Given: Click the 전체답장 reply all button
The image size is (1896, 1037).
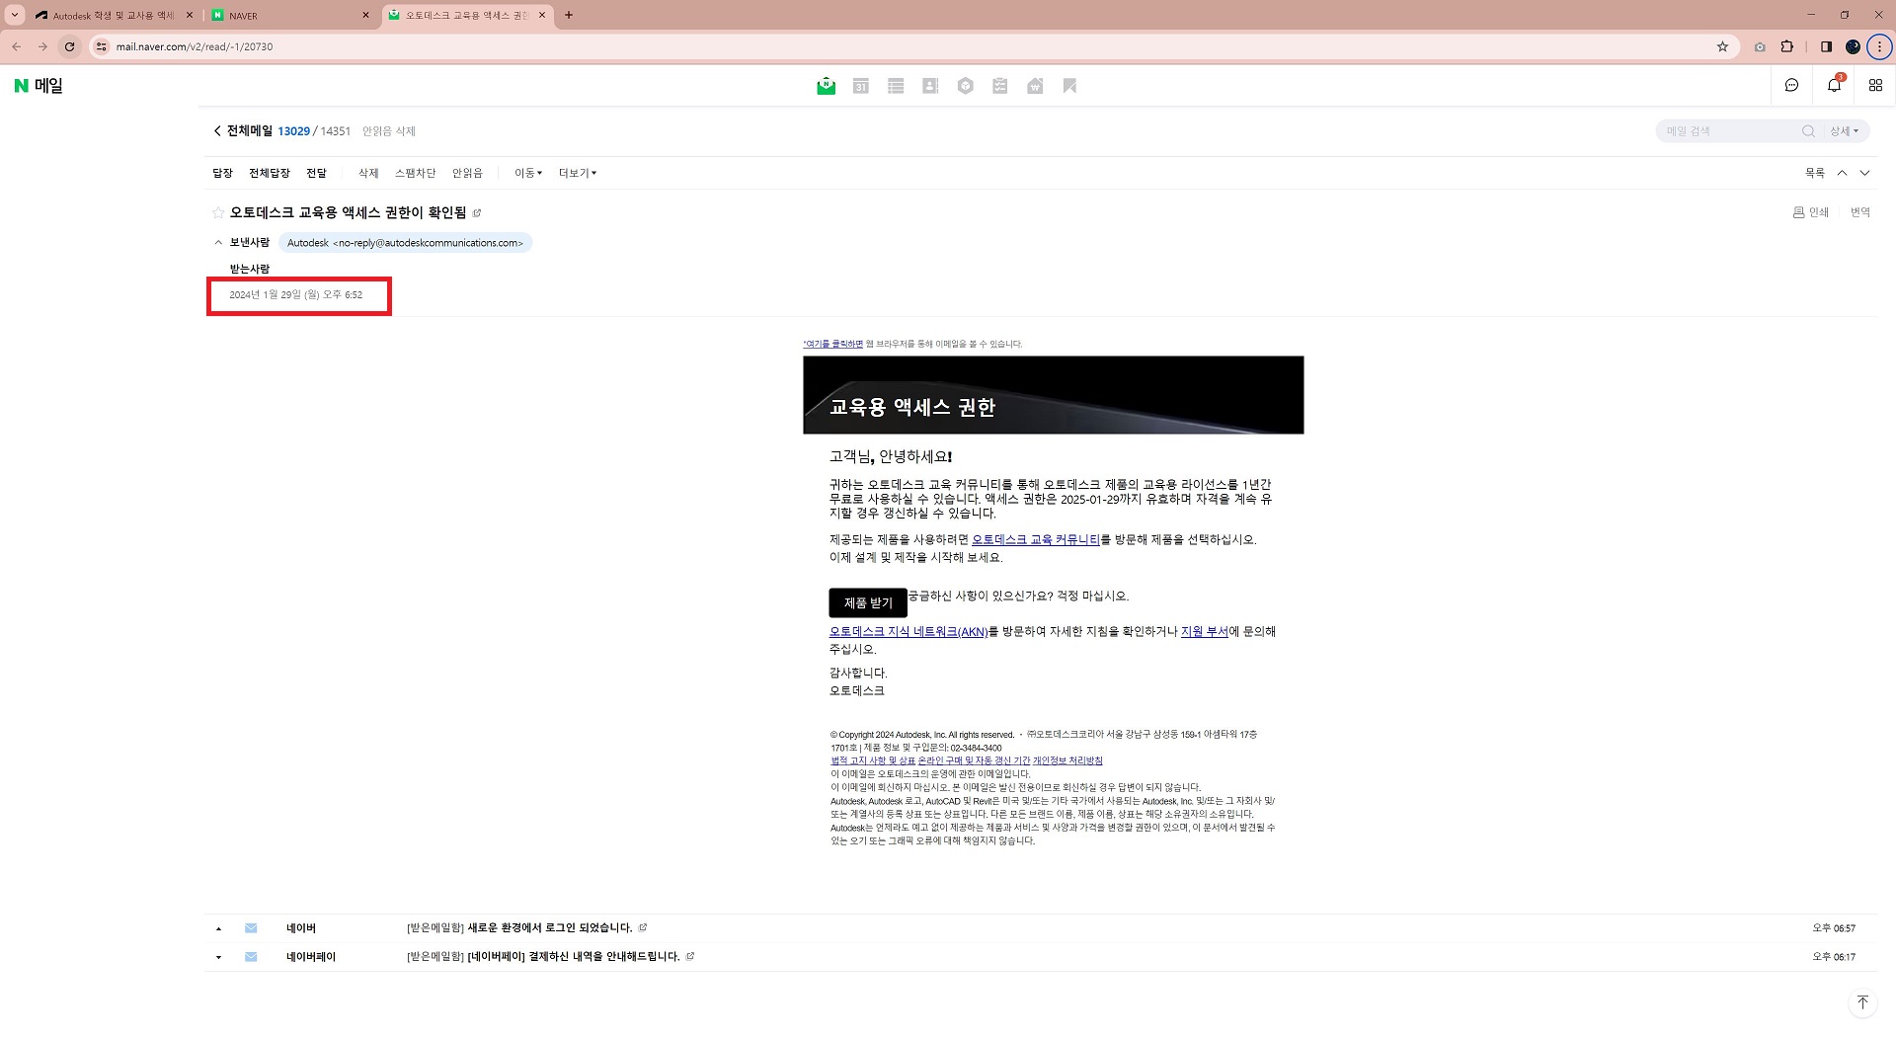Looking at the screenshot, I should (x=270, y=173).
